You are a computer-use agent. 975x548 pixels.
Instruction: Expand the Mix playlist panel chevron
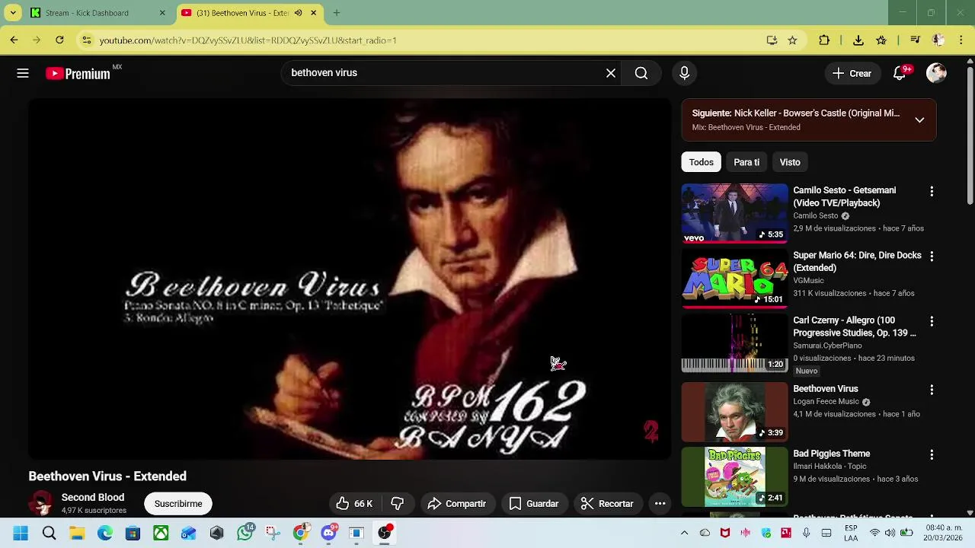coord(919,120)
